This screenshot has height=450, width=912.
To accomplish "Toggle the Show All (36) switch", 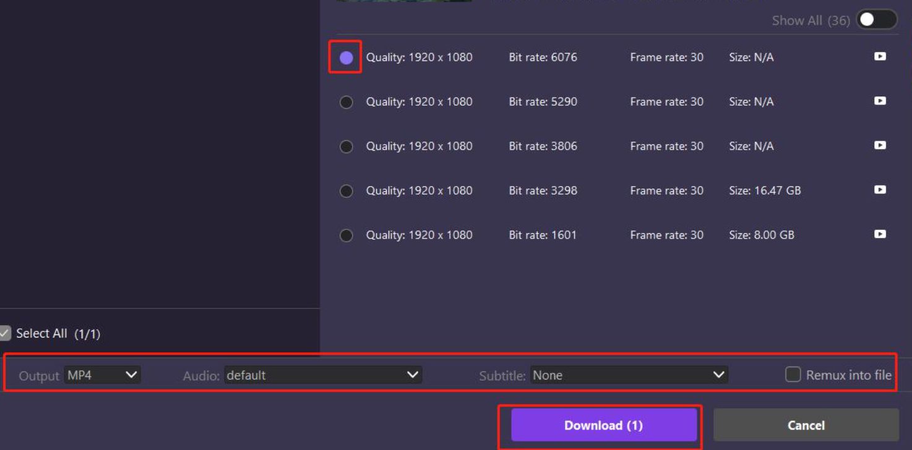I will 876,20.
